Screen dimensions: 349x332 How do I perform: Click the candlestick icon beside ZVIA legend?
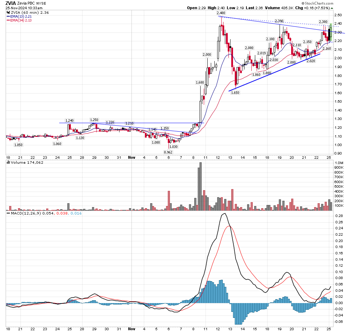coord(8,12)
